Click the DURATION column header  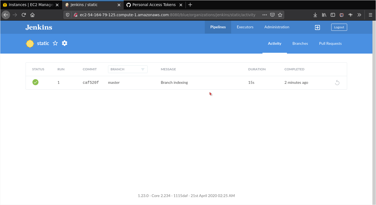[x=257, y=69]
